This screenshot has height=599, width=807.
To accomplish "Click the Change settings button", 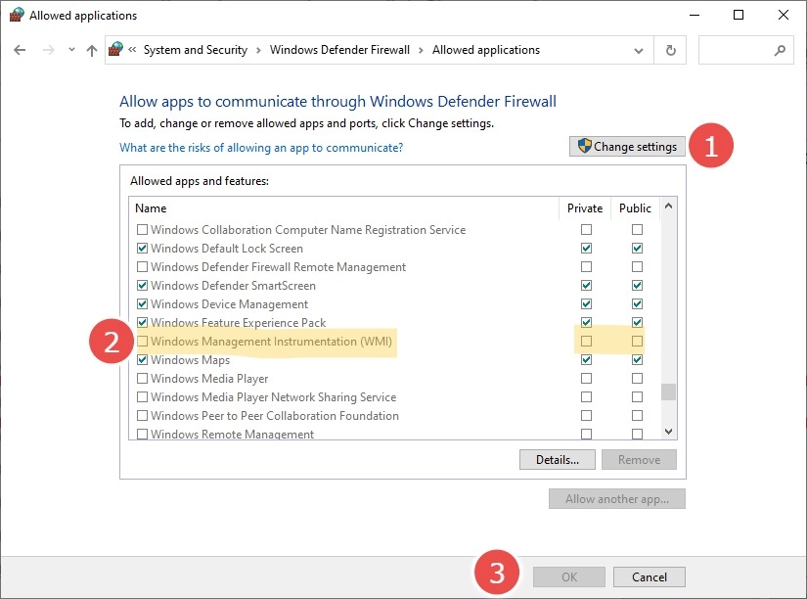I will 626,147.
